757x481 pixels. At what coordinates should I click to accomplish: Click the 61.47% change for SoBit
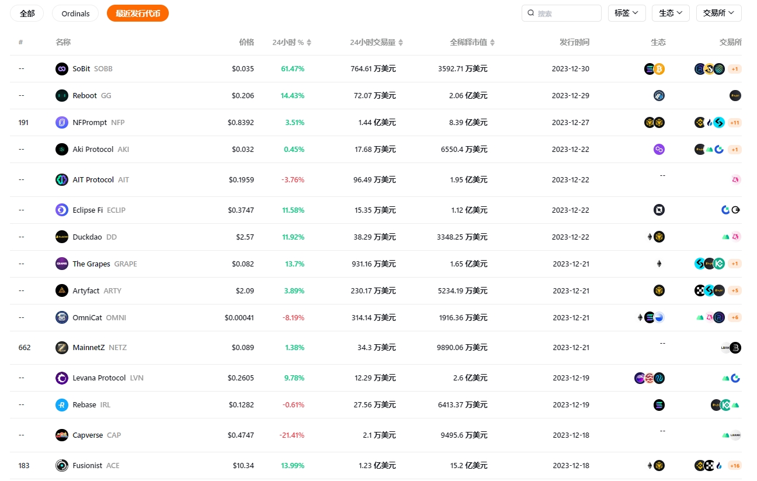pos(293,69)
